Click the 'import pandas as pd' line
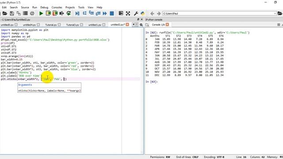283x159 pixels. tap(15, 37)
